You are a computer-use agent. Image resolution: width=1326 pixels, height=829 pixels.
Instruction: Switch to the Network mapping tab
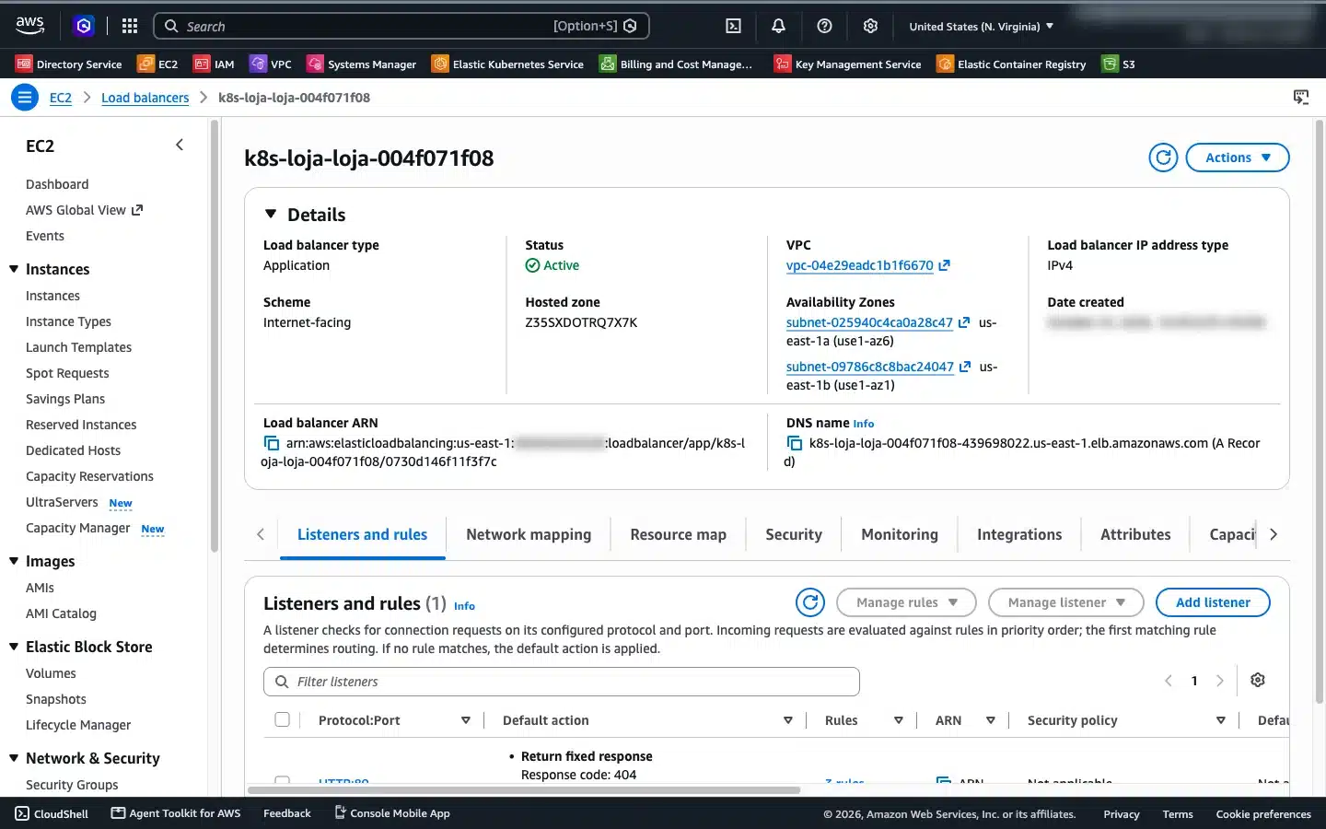529,534
